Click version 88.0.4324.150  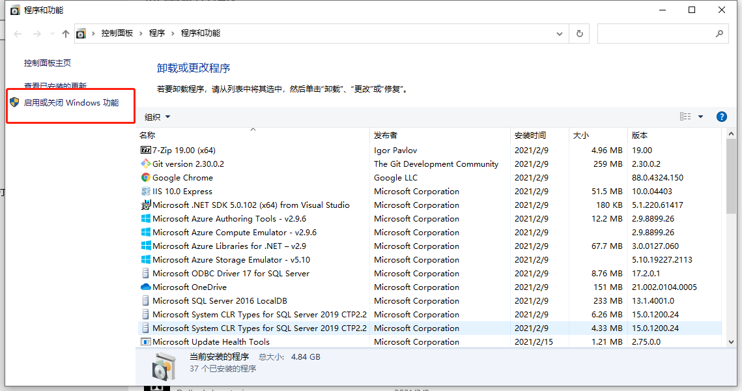657,178
